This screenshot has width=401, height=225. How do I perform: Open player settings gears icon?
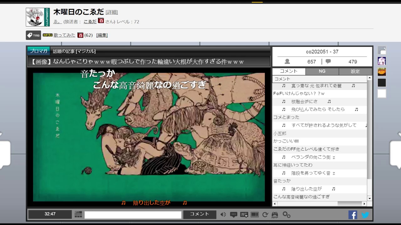tap(286, 214)
